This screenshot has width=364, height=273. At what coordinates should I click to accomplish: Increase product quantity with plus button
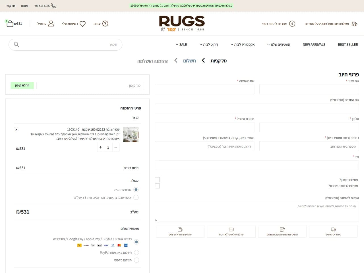(100, 147)
